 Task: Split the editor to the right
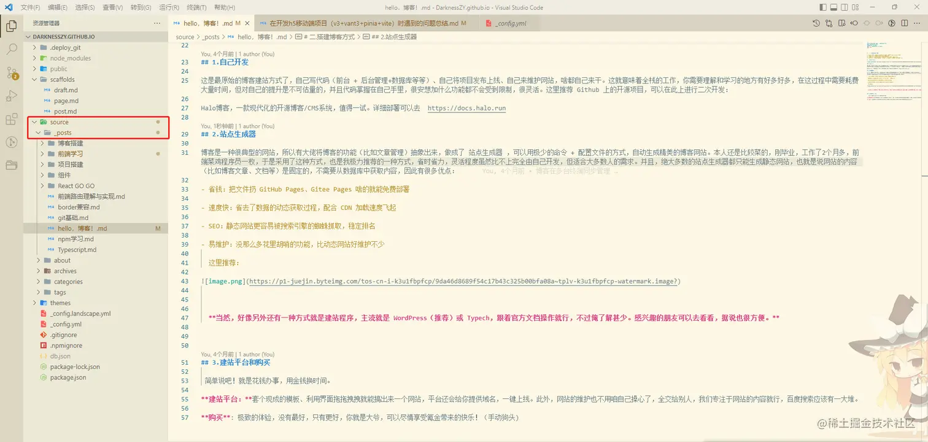tap(905, 23)
